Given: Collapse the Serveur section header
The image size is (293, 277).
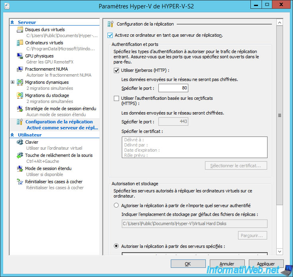Looking at the screenshot, I should click(12, 23).
